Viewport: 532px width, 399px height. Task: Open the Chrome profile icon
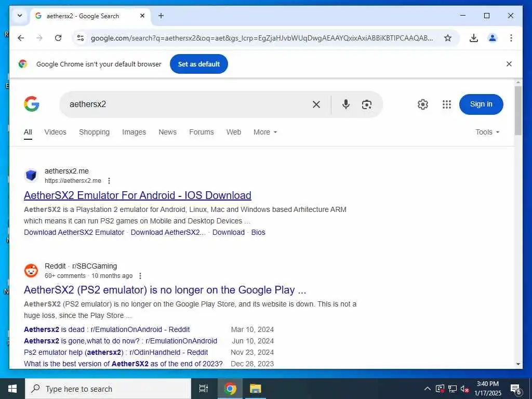(493, 38)
